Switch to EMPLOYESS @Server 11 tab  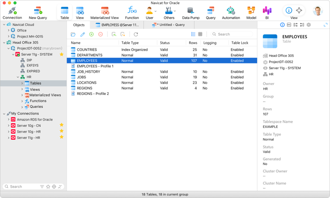(117, 25)
